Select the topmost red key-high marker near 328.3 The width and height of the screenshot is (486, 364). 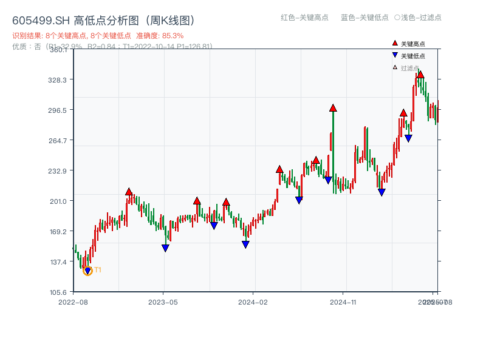(420, 75)
